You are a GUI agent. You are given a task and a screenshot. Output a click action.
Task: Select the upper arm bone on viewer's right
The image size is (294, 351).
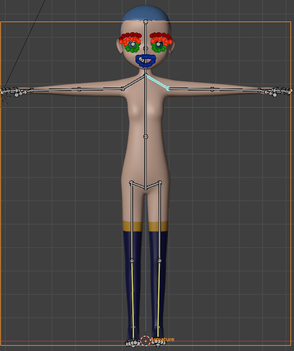(190, 89)
